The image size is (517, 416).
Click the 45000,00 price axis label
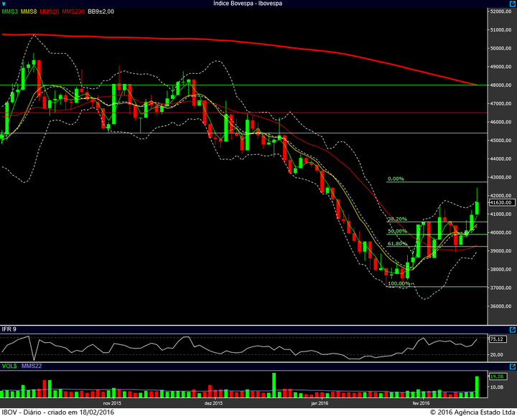[501, 141]
